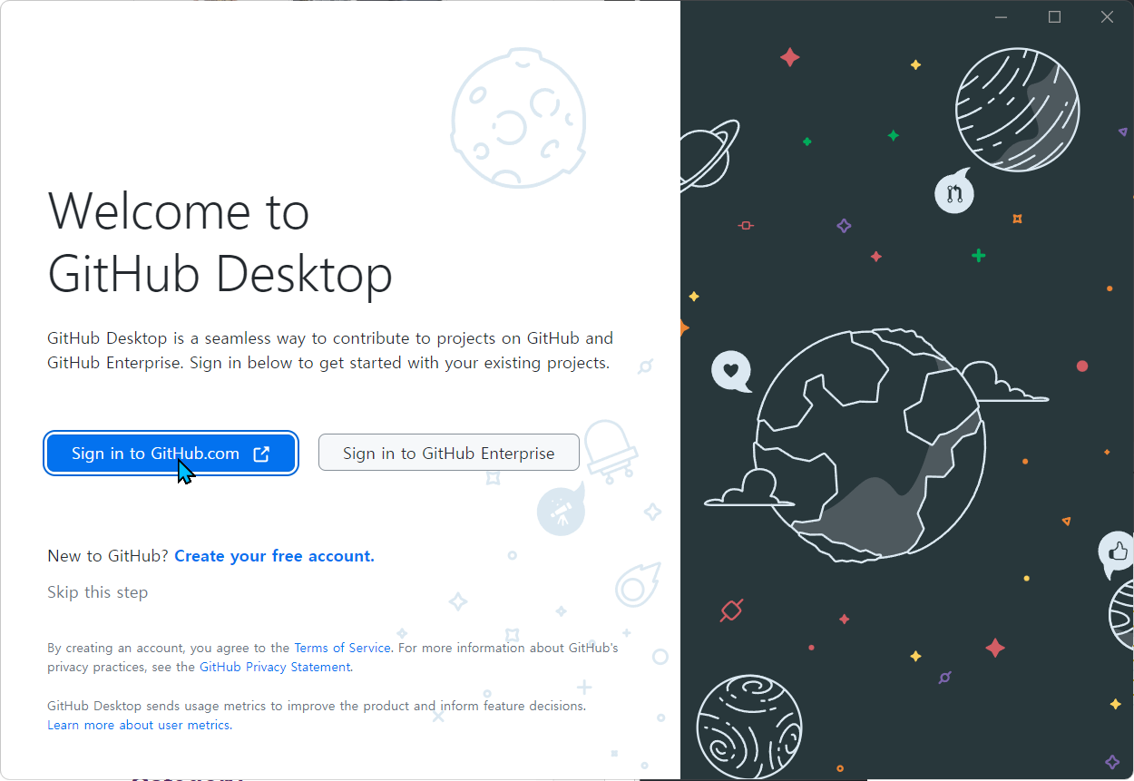Choose Sign in to GitHub Enterprise
The image size is (1134, 781).
(x=449, y=454)
